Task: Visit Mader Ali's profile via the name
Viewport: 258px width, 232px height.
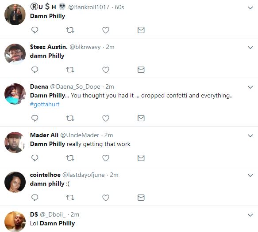Action: (44, 135)
